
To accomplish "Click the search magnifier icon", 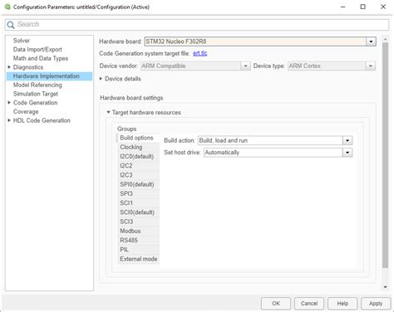I will coord(11,25).
